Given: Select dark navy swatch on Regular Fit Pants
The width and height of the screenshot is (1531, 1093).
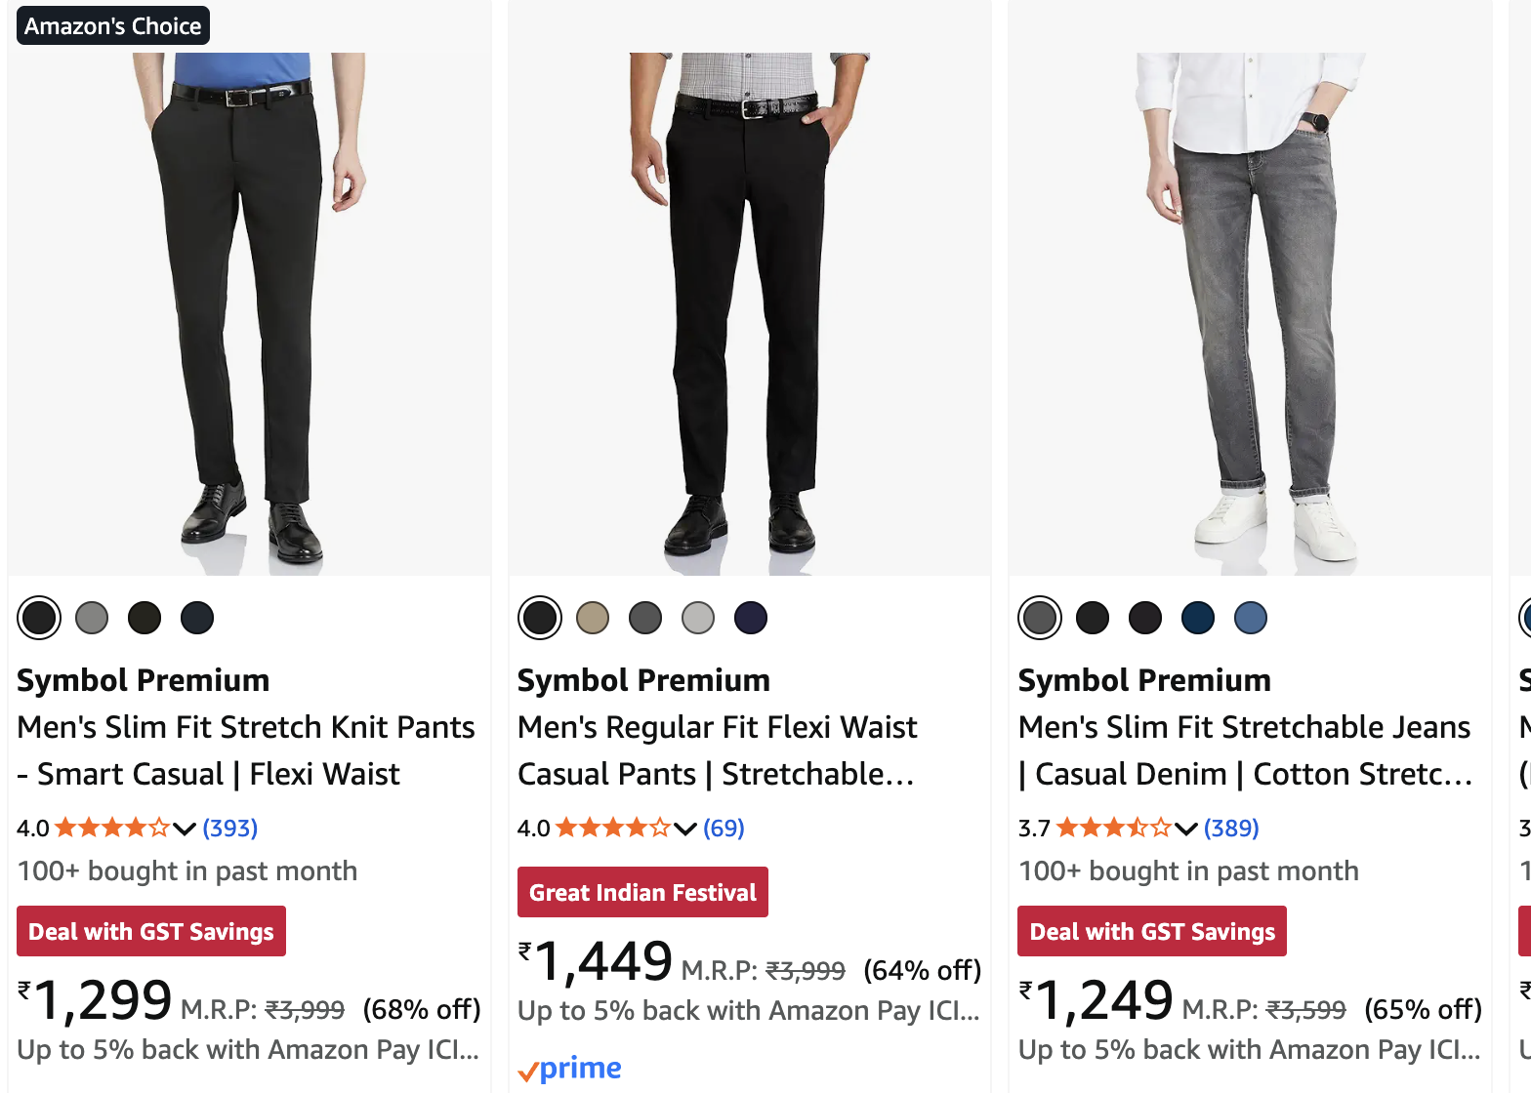Looking at the screenshot, I should pyautogui.click(x=751, y=618).
